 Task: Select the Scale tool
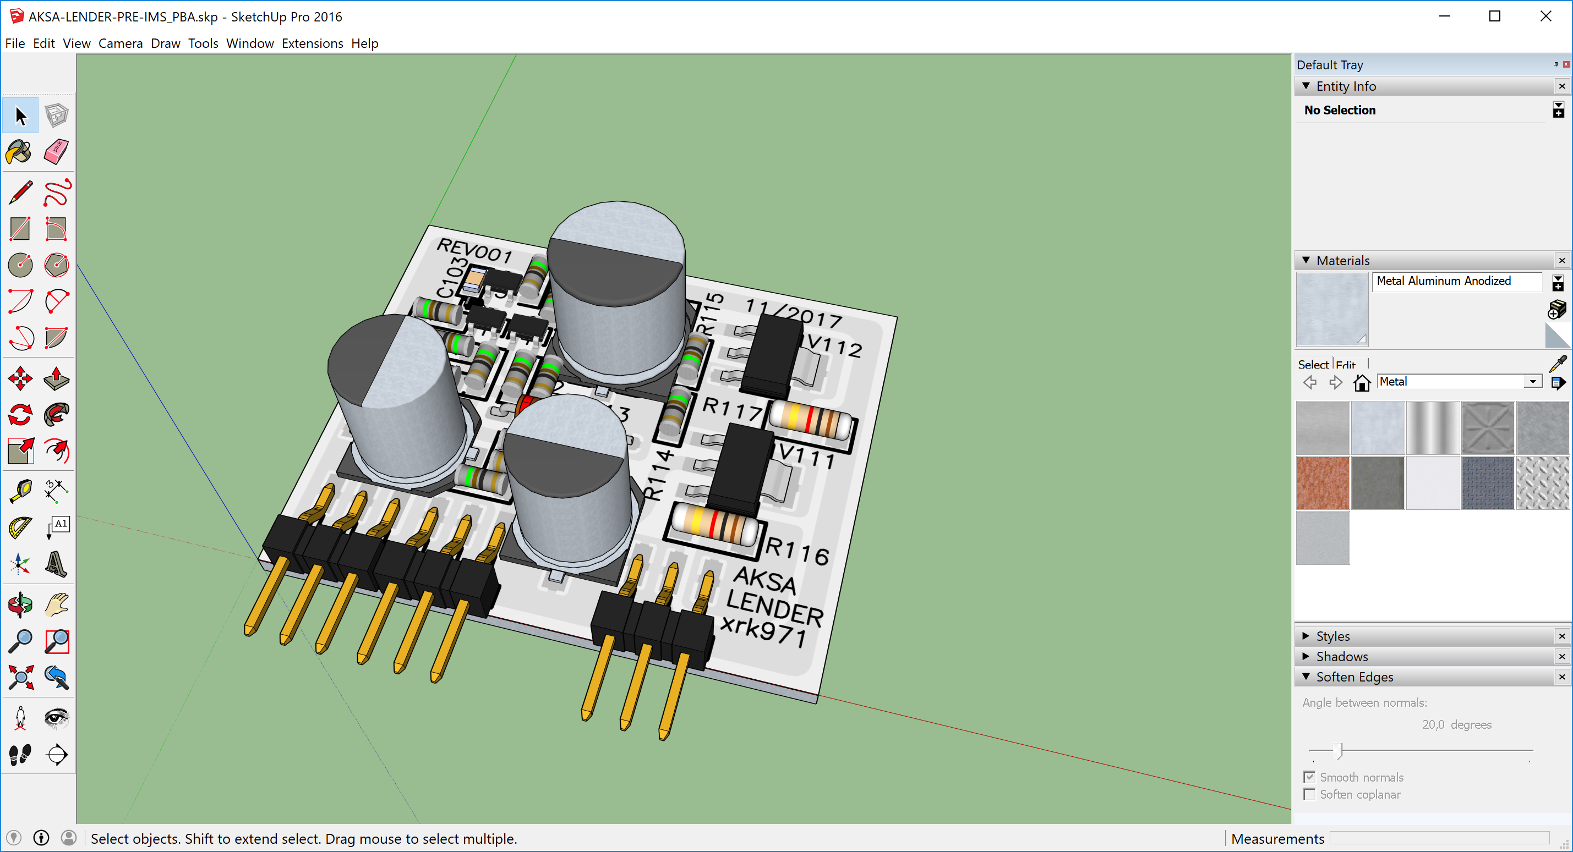pyautogui.click(x=20, y=451)
